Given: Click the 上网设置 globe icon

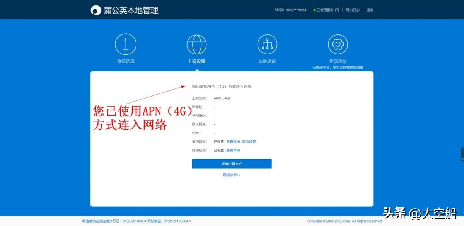Looking at the screenshot, I should tap(196, 44).
